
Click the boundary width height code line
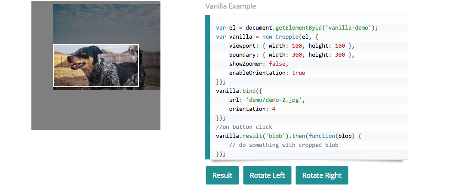292,55
